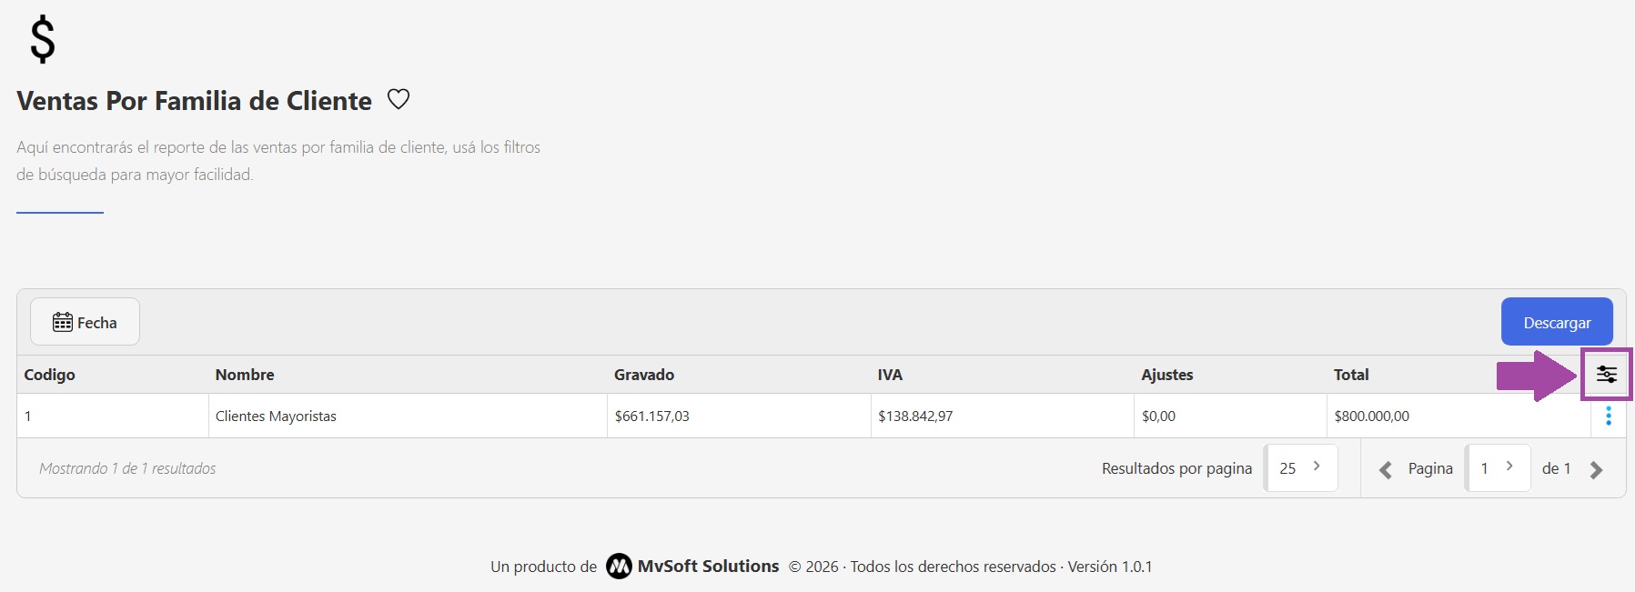Viewport: 1635px width, 592px height.
Task: Click the dollar sign sales icon
Action: coord(43,40)
